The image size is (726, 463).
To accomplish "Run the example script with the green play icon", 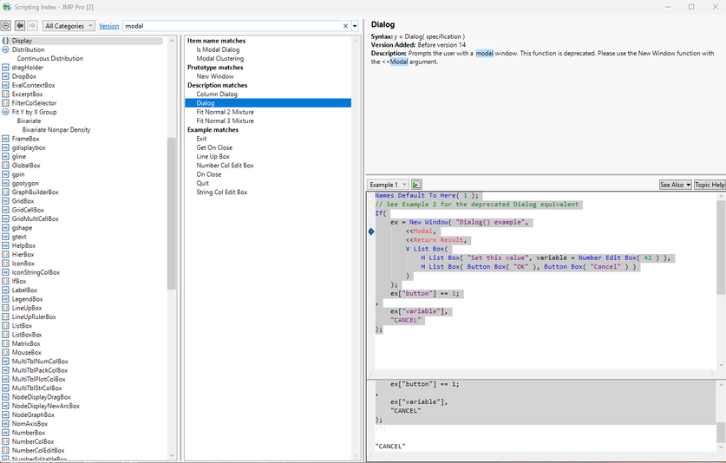I will click(x=416, y=185).
